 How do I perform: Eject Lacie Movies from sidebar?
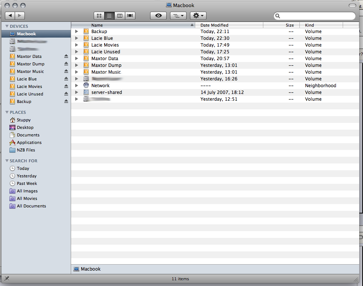tap(66, 86)
